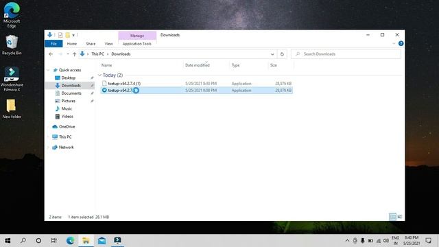This screenshot has width=439, height=247.
Task: Click Downloads in the address path
Action: point(121,54)
